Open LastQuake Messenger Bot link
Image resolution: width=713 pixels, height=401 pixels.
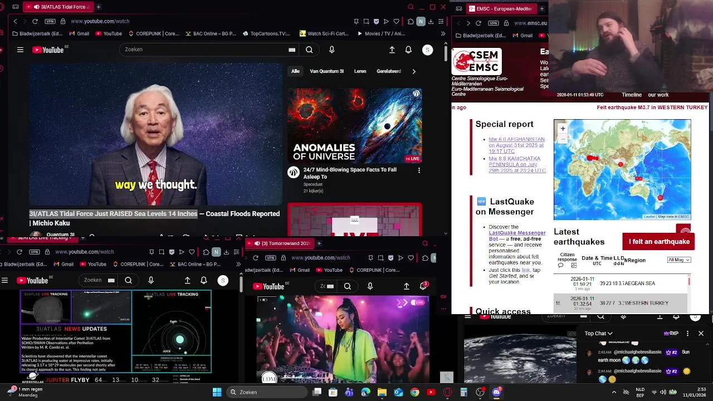tap(516, 236)
